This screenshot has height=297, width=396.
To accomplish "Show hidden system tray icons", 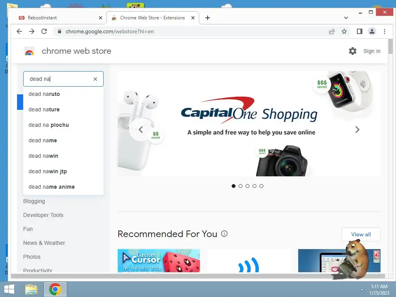I will click(x=362, y=290).
